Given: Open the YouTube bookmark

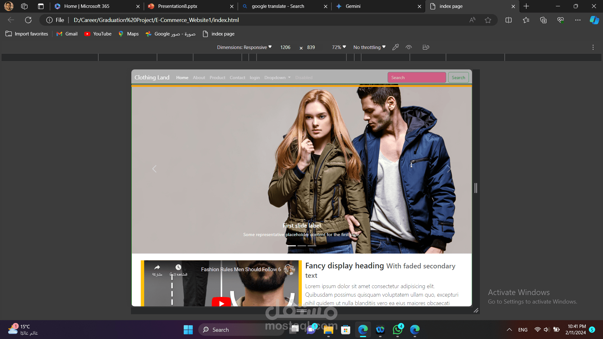Looking at the screenshot, I should pos(98,34).
